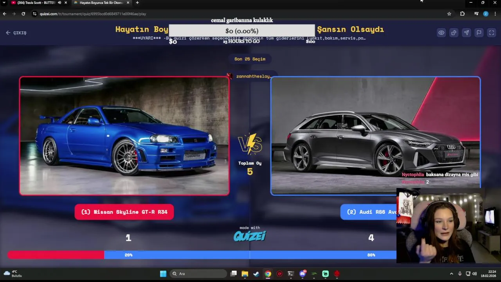Image resolution: width=501 pixels, height=282 pixels.
Task: Open Task View from the taskbar
Action: (x=233, y=274)
